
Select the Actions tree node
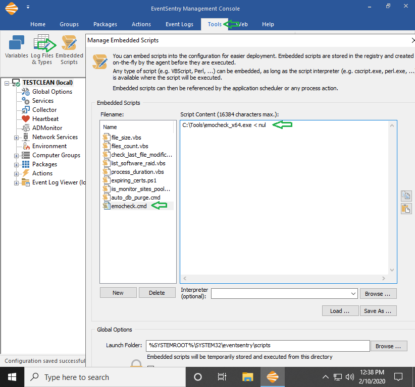pos(42,173)
